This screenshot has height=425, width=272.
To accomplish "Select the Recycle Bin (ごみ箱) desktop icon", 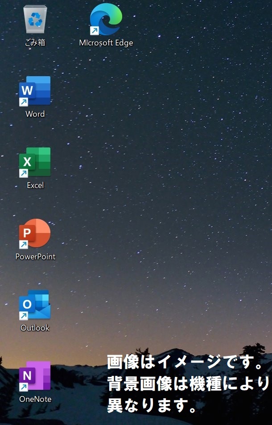I will click(x=35, y=20).
